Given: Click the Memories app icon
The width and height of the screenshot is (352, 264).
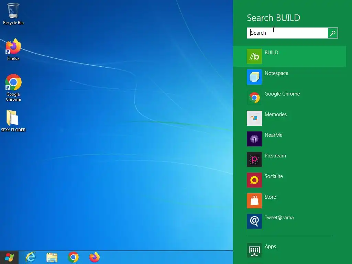Looking at the screenshot, I should [254, 118].
